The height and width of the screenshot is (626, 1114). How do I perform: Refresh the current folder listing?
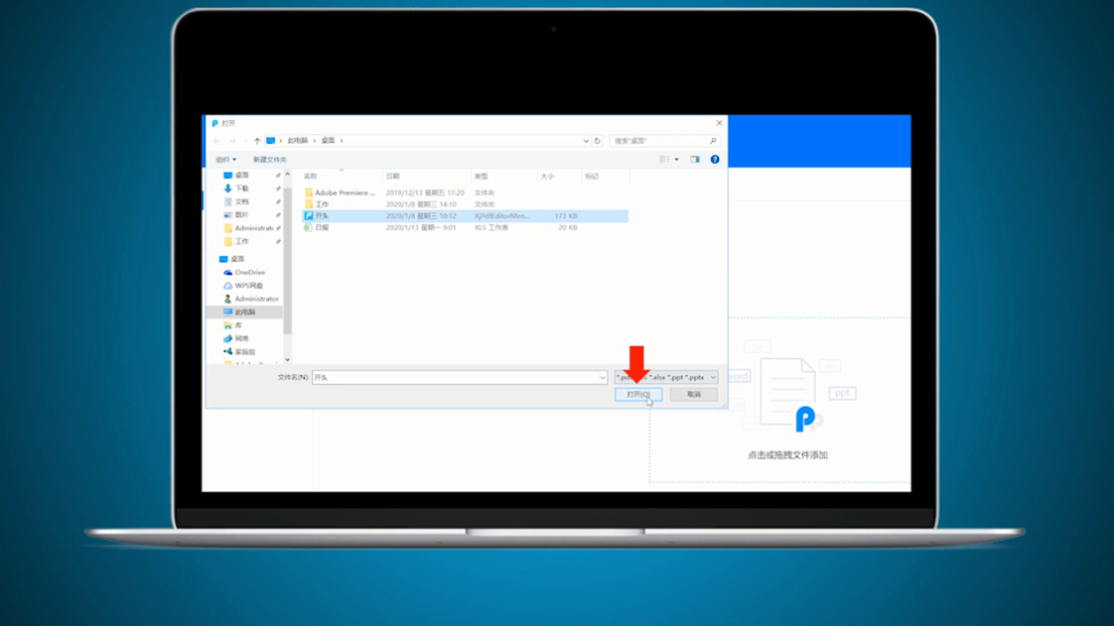click(597, 141)
